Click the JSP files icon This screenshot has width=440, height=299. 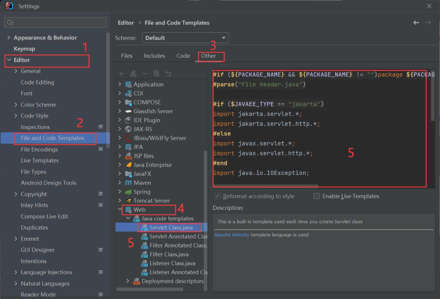128,156
